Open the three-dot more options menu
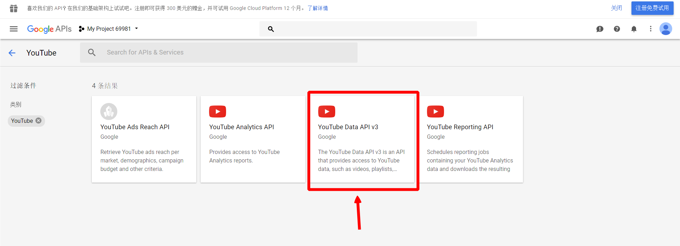This screenshot has height=246, width=680. click(x=650, y=29)
